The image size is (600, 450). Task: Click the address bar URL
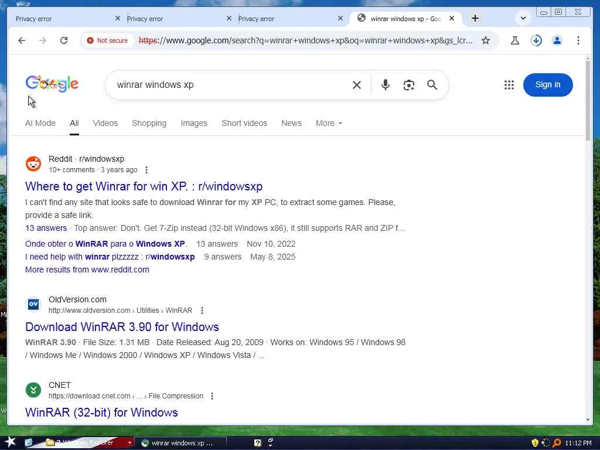click(305, 40)
